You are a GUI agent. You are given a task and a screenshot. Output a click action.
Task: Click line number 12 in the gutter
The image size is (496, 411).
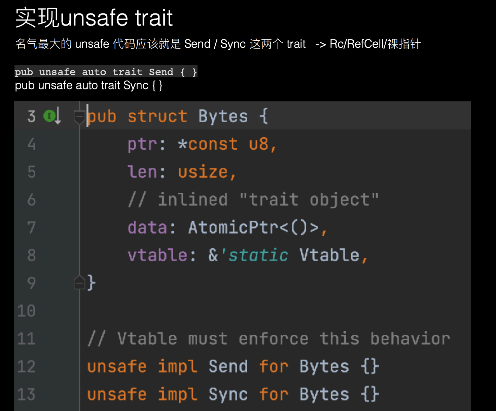[x=27, y=367]
